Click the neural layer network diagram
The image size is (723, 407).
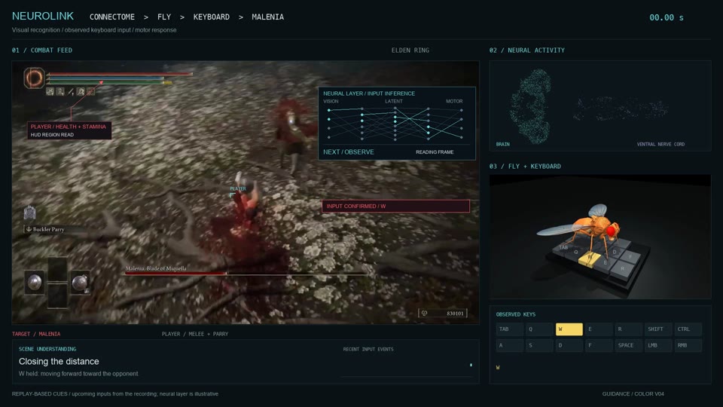point(395,123)
